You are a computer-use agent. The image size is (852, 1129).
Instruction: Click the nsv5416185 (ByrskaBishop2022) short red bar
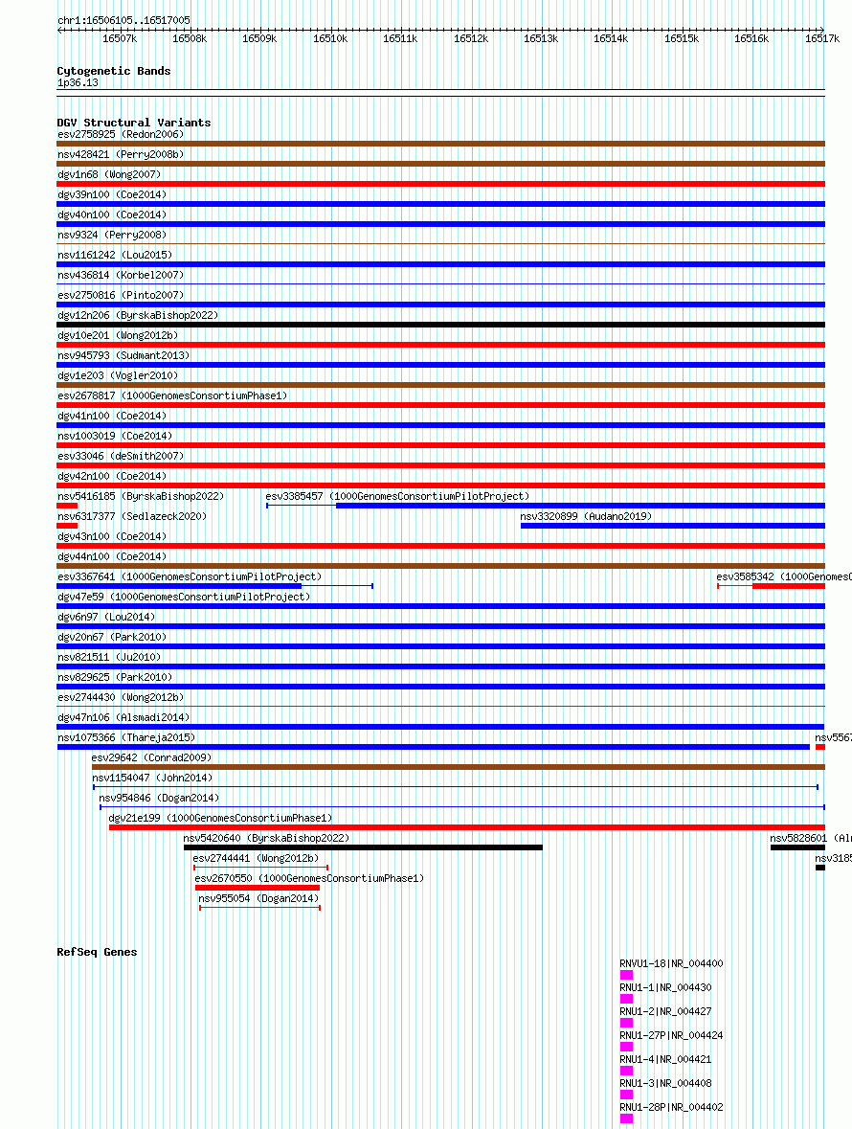67,507
